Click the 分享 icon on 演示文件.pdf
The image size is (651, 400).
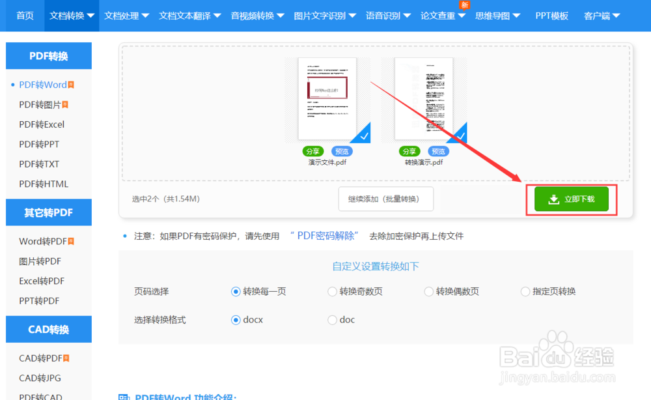click(313, 150)
